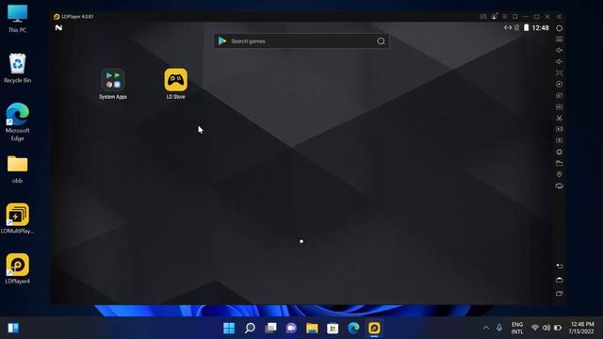
Task: Collapse the LDPlayer sidebar with arrow icon
Action: (559, 17)
